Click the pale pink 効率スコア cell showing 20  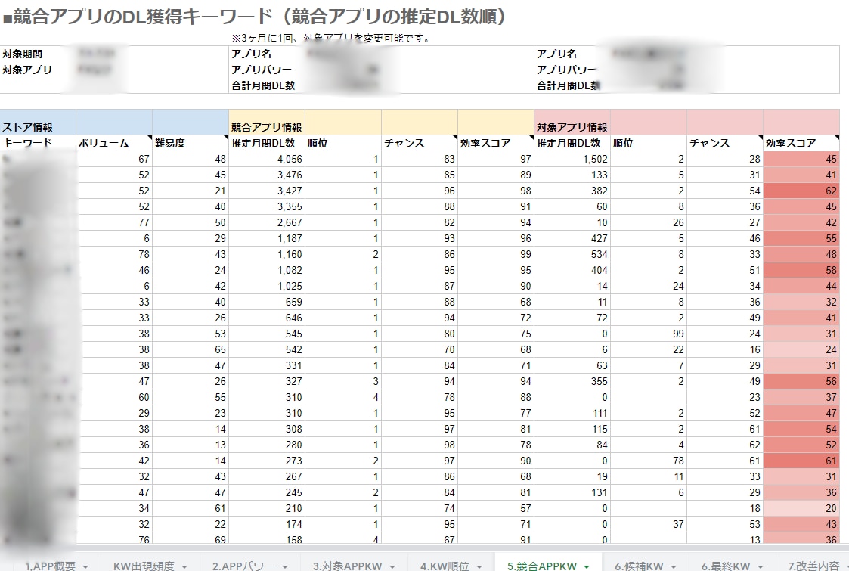[801, 508]
